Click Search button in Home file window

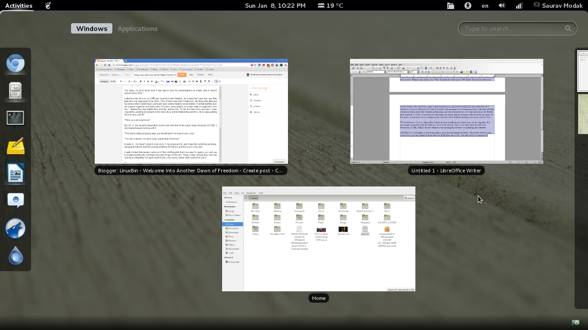click(409, 198)
